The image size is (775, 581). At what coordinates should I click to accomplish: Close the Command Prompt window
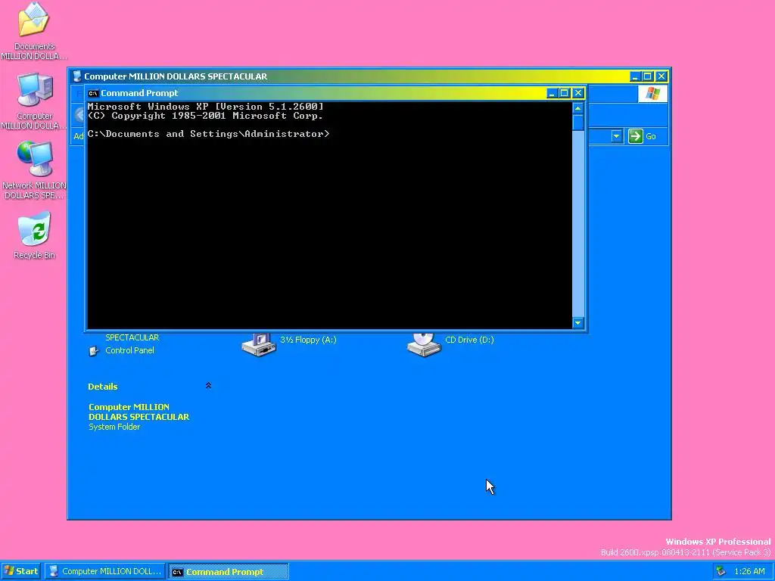(x=578, y=93)
